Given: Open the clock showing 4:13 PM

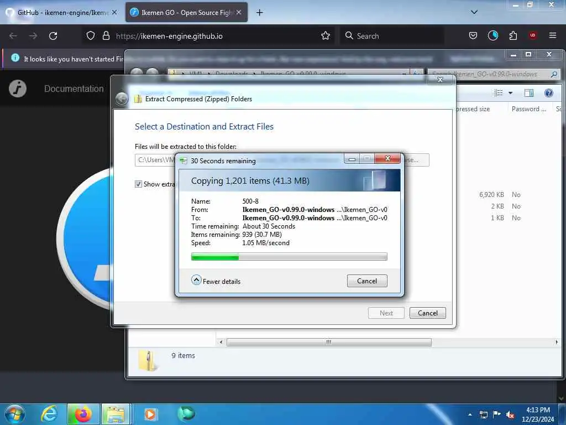Looking at the screenshot, I should coord(537,414).
